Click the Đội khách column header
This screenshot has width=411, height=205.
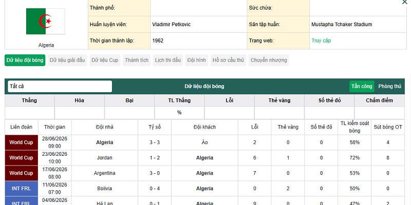(x=204, y=127)
